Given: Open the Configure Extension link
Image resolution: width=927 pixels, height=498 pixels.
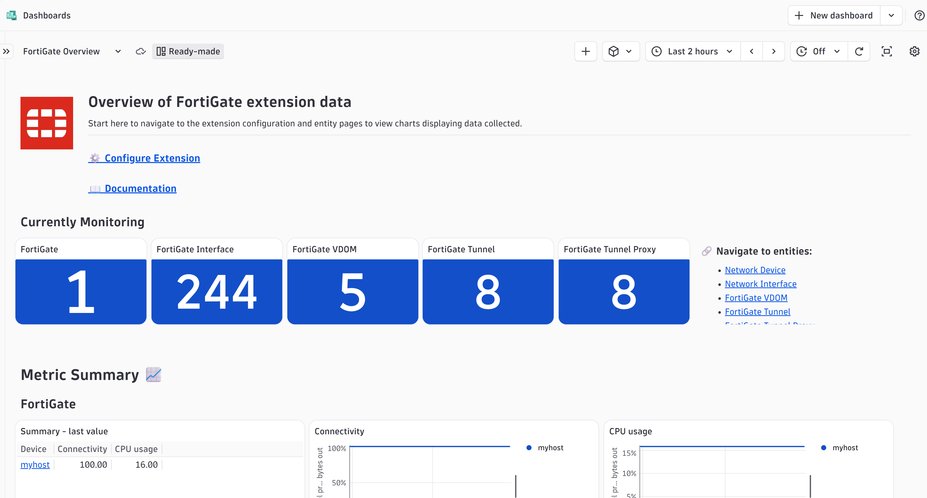Looking at the screenshot, I should click(x=144, y=158).
